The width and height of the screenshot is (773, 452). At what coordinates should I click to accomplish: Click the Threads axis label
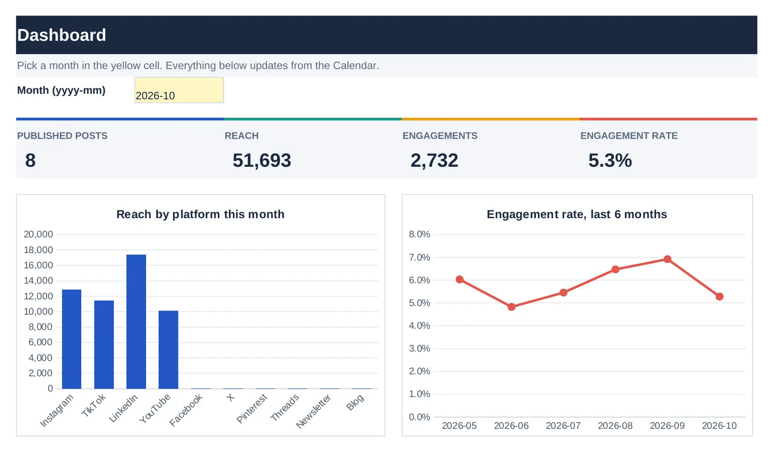(x=285, y=408)
